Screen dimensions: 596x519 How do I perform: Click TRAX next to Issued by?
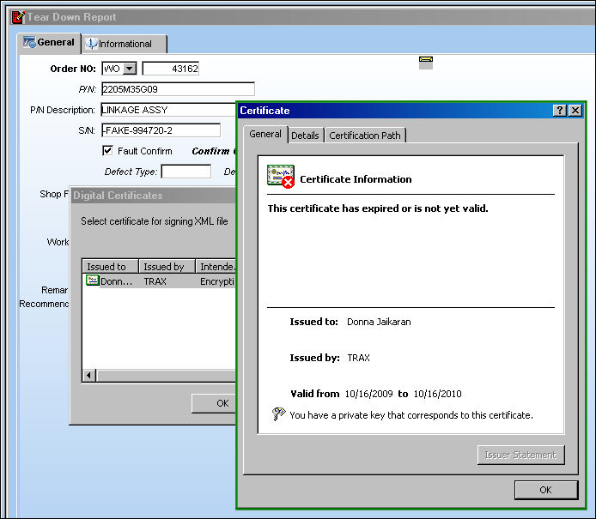[x=358, y=358]
